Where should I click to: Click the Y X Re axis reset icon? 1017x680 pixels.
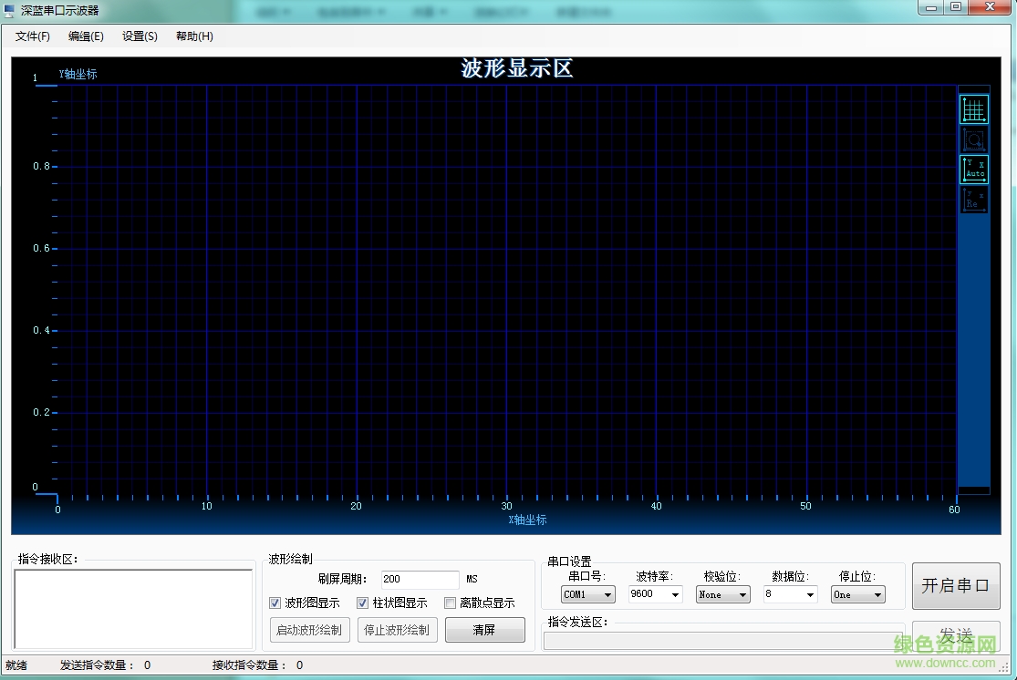point(973,199)
